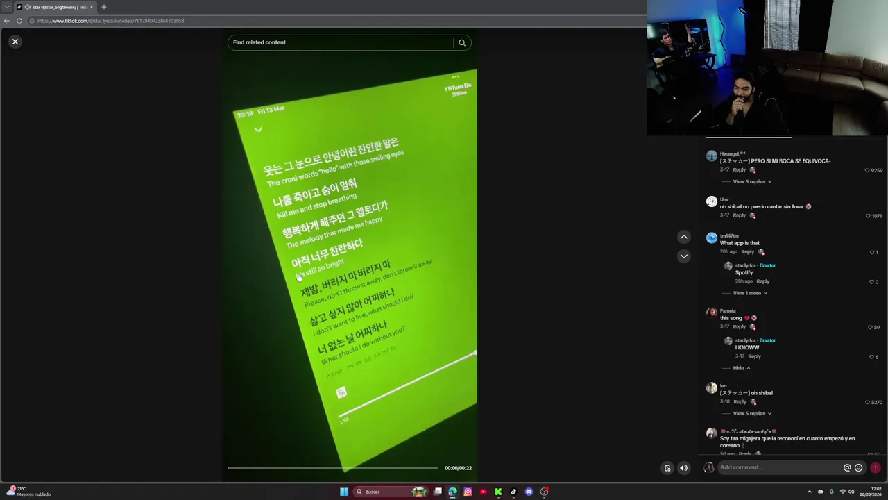Open tm147tm's profile avatar
The height and width of the screenshot is (500, 888).
[712, 238]
